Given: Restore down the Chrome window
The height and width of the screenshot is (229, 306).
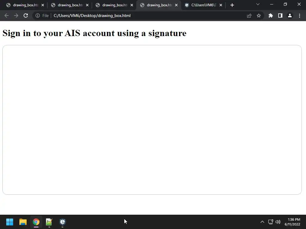Looking at the screenshot, I should 285,4.
